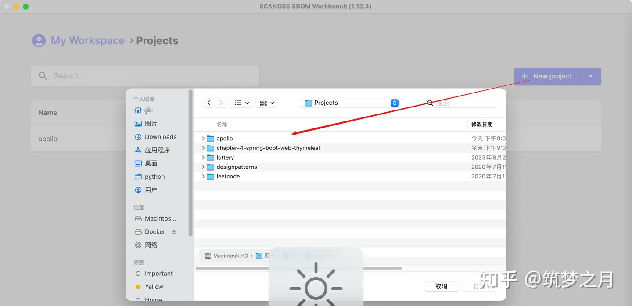
Task: Click Macintosh HD in the path bar
Action: click(x=230, y=256)
